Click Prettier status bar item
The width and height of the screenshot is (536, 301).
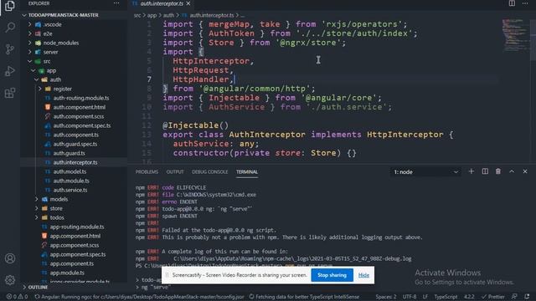(493, 297)
